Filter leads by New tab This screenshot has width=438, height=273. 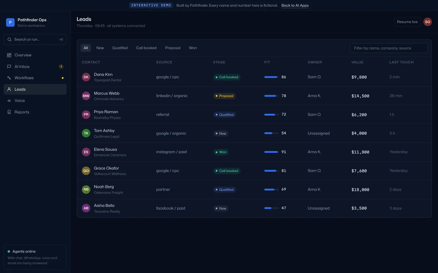100,48
